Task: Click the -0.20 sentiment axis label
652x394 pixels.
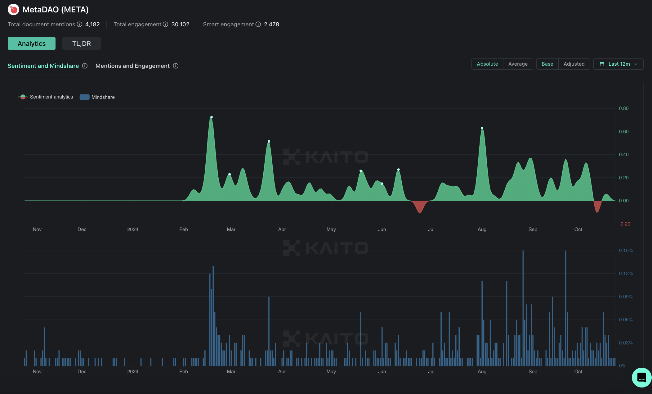Action: coord(624,224)
